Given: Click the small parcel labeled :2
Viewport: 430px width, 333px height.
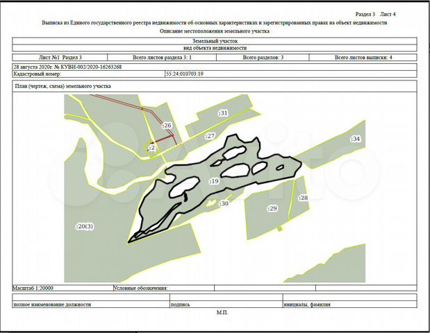Looking at the screenshot, I should (x=151, y=148).
